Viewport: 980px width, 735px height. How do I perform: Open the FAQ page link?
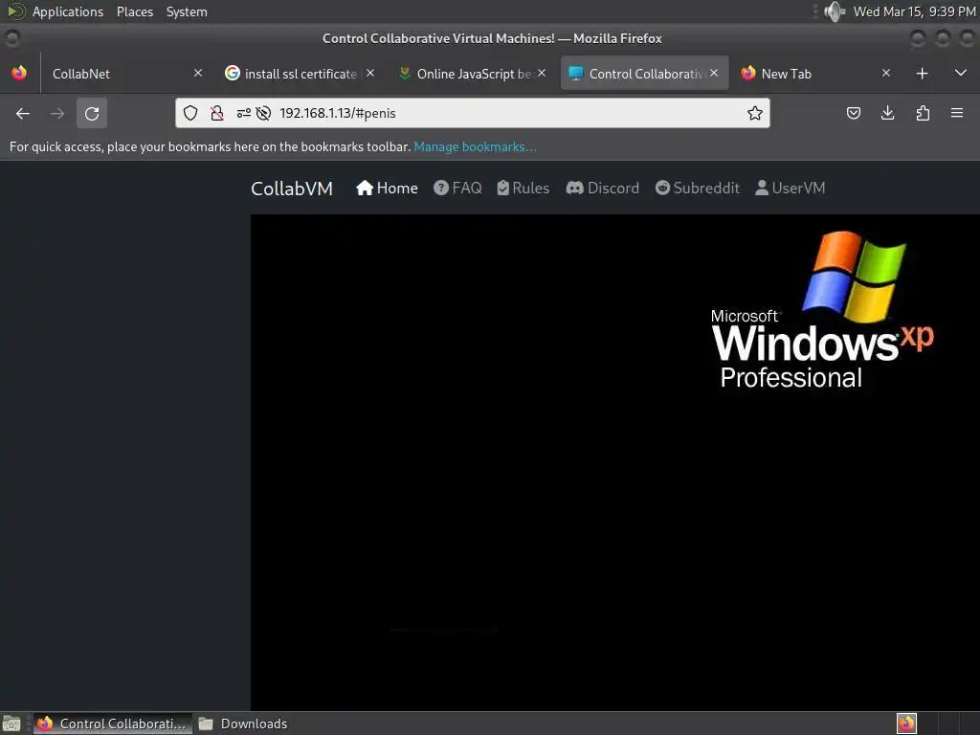pos(457,189)
